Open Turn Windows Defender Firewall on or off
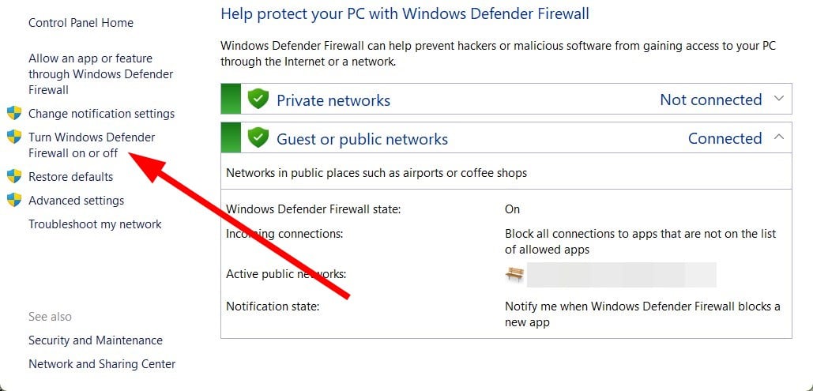The height and width of the screenshot is (391, 813). pyautogui.click(x=92, y=145)
